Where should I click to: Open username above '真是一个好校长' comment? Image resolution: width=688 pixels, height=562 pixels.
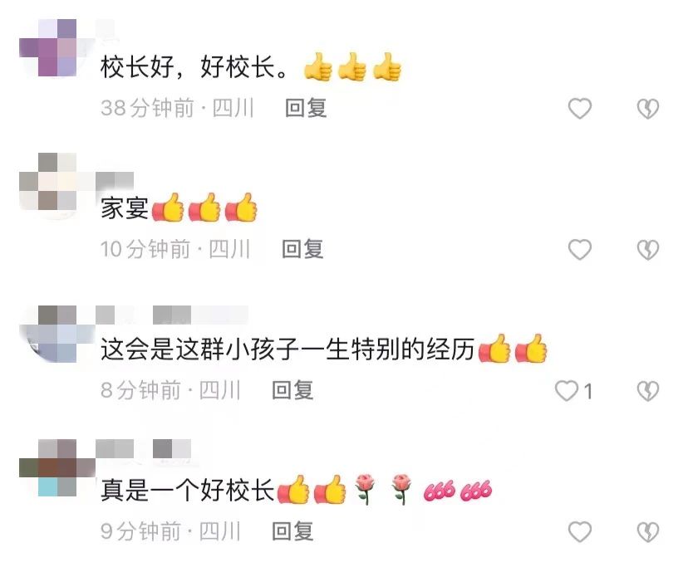tap(144, 449)
